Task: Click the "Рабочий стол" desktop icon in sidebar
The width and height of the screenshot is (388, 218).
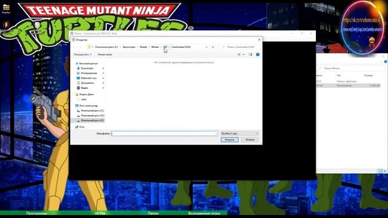Action: click(x=78, y=78)
